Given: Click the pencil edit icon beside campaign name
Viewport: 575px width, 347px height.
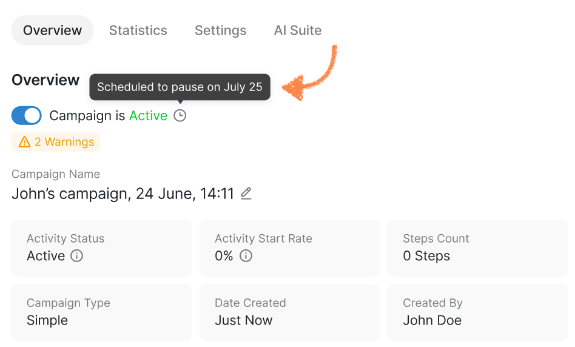Looking at the screenshot, I should (246, 194).
